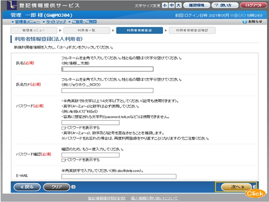Focus the パスワード確認 input field

click(x=90, y=155)
